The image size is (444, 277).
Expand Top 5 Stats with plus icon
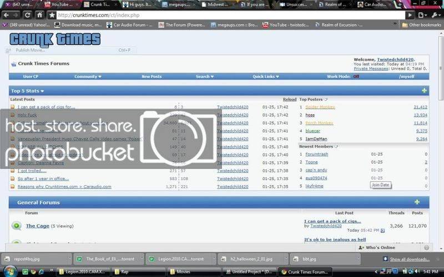pyautogui.click(x=424, y=90)
